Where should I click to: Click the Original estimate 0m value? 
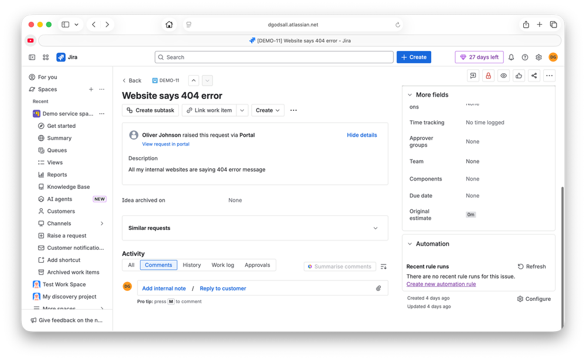click(x=471, y=215)
